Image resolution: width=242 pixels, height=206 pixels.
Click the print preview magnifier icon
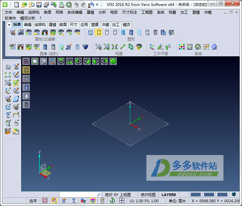click(x=69, y=4)
